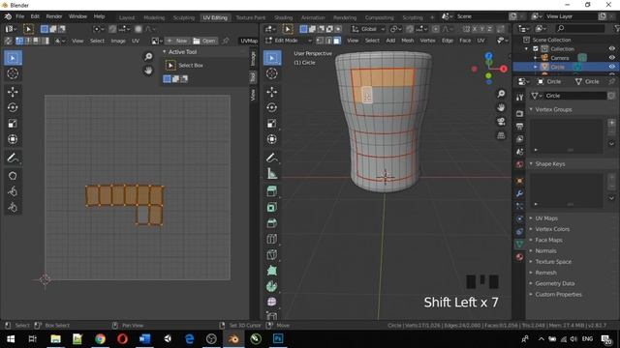Open the Face menu in 3D viewport

[465, 41]
